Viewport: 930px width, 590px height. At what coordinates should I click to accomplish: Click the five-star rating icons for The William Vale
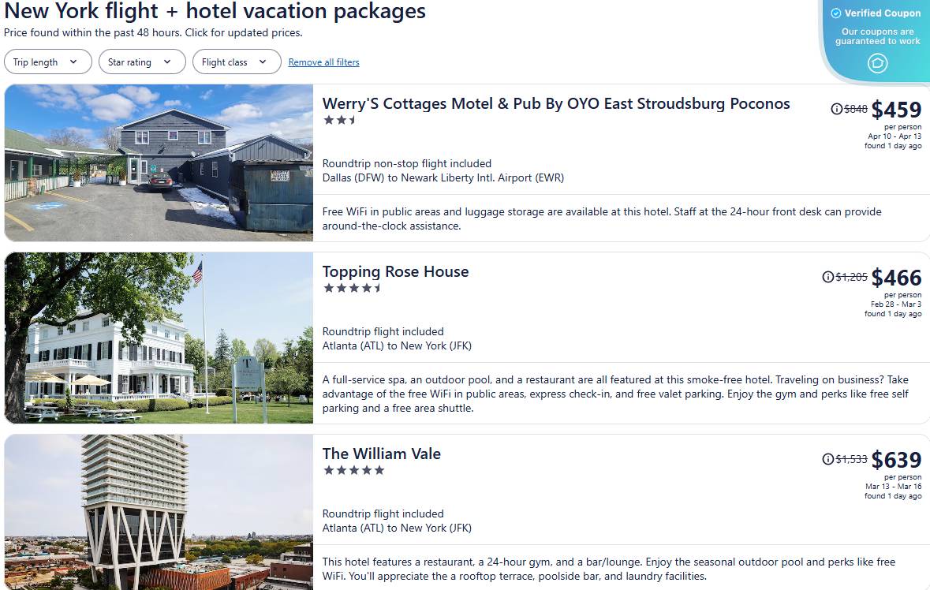pos(353,469)
